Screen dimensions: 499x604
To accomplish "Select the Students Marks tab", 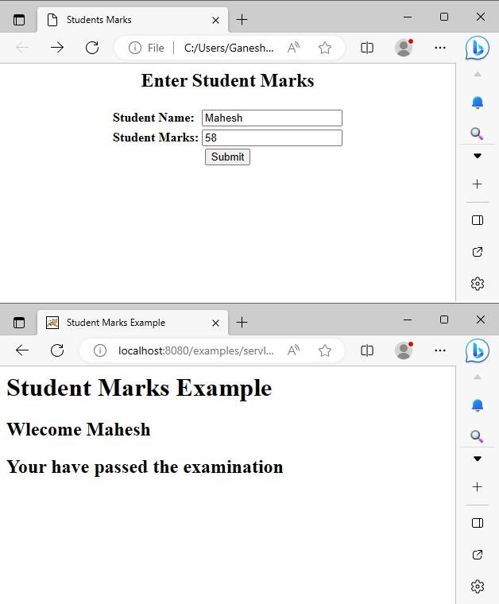I will pos(133,20).
